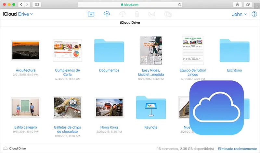Select Cumpleaños de Carla document thumbnail
This screenshot has height=153, width=260.
tap(67, 51)
